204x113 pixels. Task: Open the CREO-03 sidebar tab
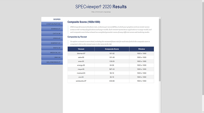(x=52, y=38)
